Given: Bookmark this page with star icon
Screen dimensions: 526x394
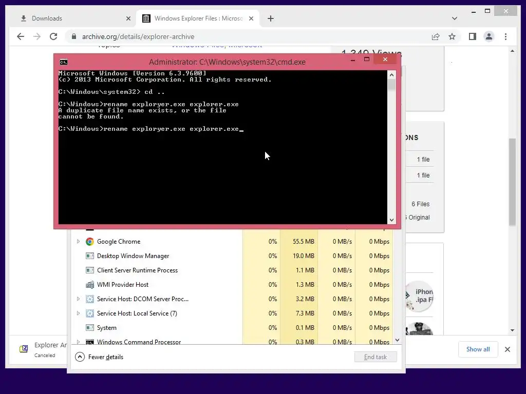Looking at the screenshot, I should pos(452,36).
